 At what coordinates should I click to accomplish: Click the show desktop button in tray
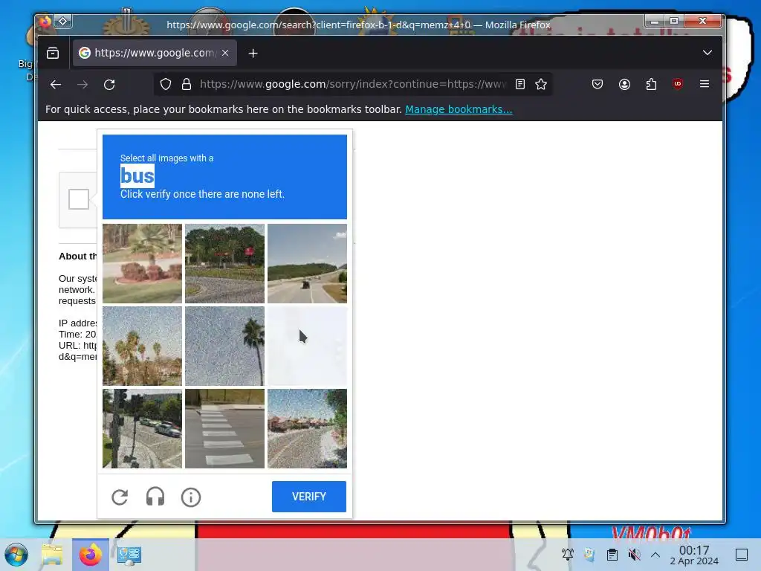click(x=742, y=555)
